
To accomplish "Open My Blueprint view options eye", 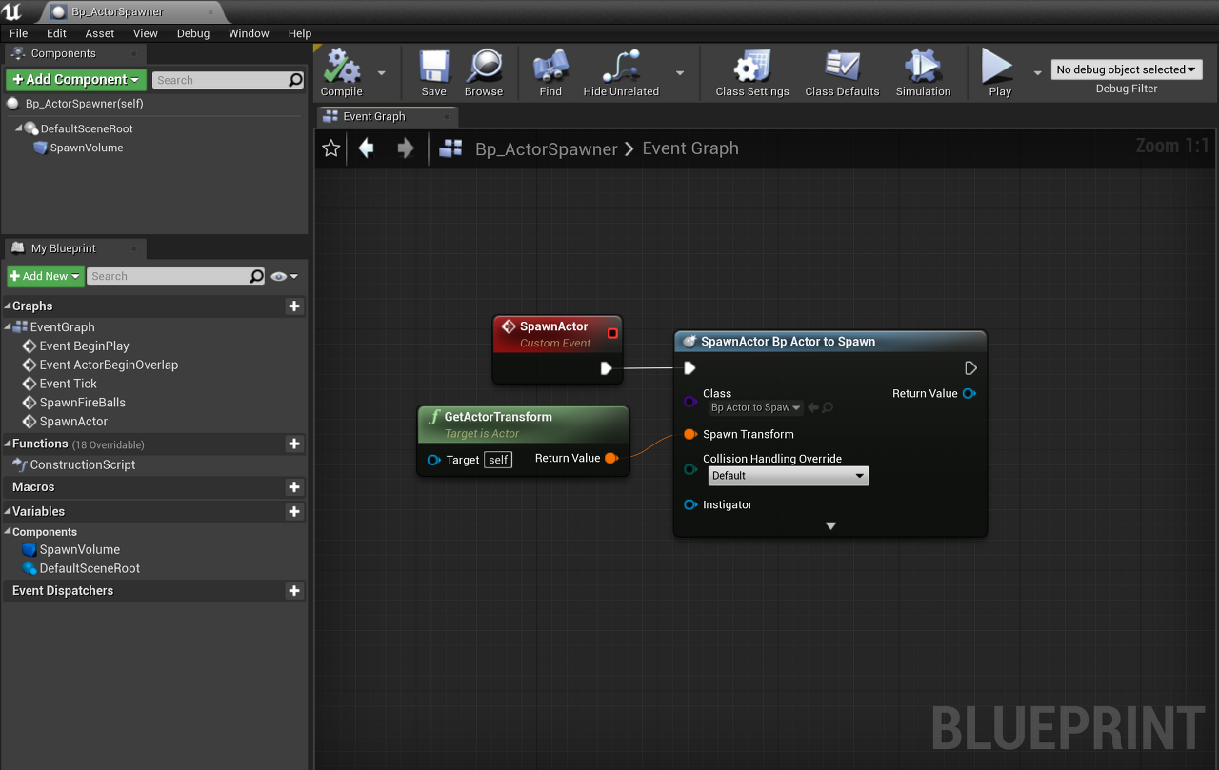I will 284,276.
